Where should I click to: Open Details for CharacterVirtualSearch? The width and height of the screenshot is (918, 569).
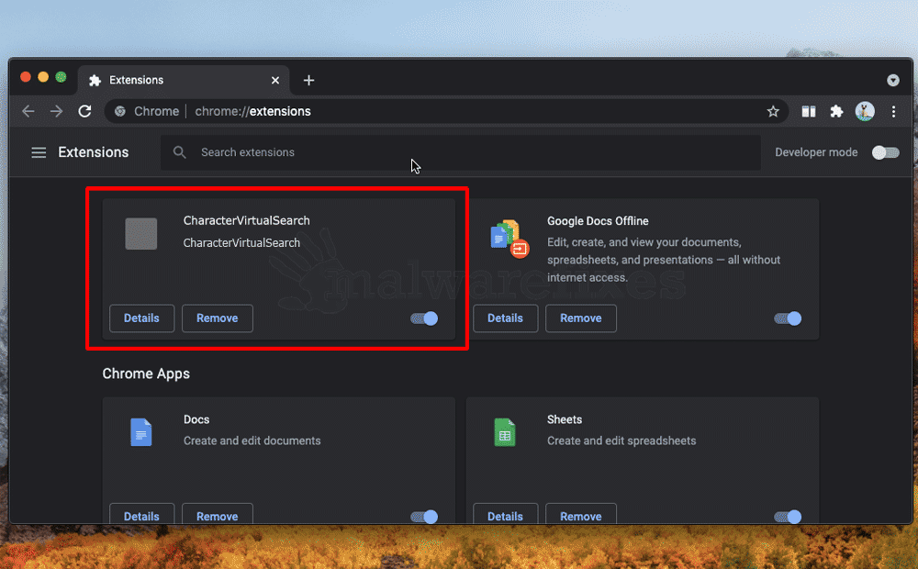click(141, 318)
